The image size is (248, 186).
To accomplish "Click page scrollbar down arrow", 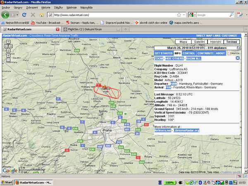I will click(246, 171).
